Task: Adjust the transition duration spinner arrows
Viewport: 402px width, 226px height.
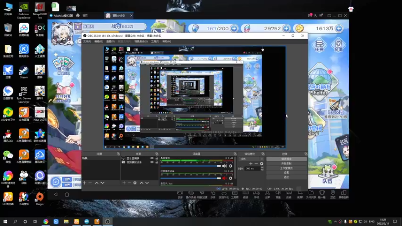Action: pyautogui.click(x=262, y=169)
